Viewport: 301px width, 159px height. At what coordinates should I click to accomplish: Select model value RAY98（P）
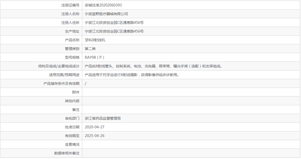(x=95, y=57)
